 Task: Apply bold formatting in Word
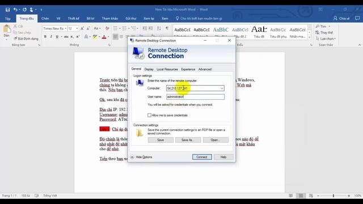[x=45, y=36]
